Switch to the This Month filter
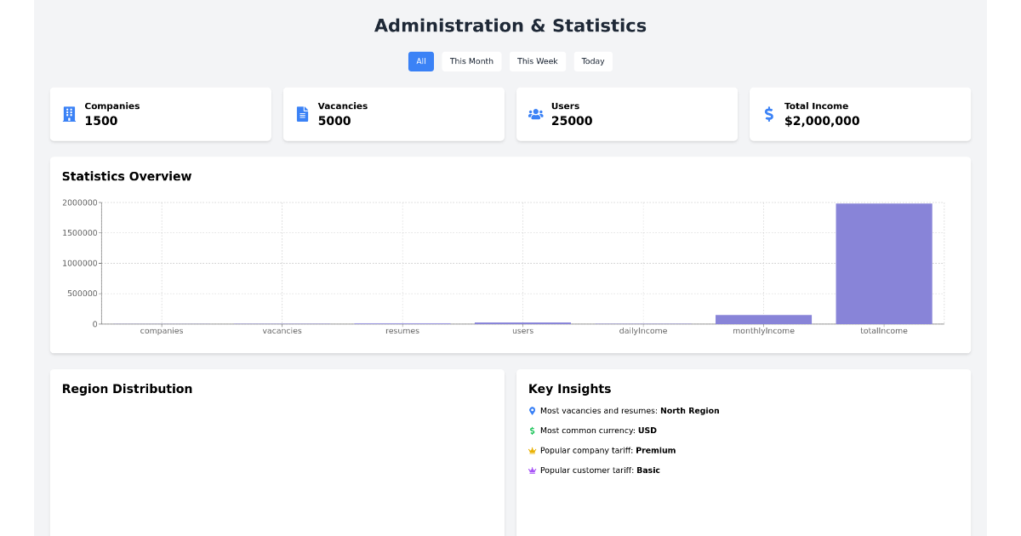Viewport: 1021px width, 536px height. click(471, 60)
